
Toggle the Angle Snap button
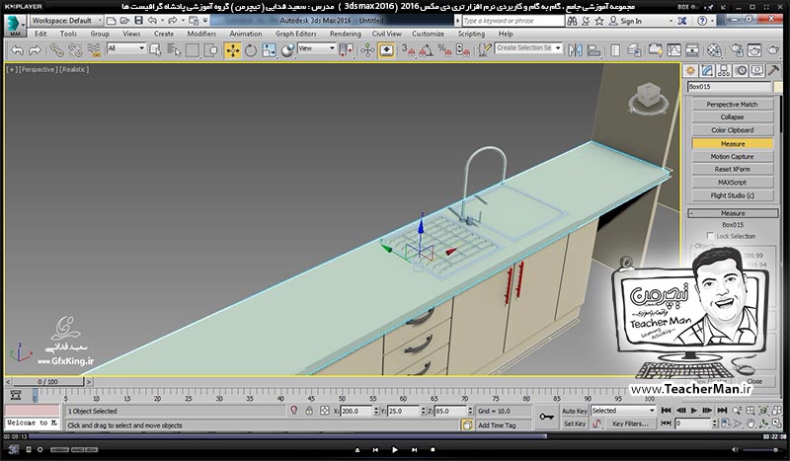pos(426,50)
